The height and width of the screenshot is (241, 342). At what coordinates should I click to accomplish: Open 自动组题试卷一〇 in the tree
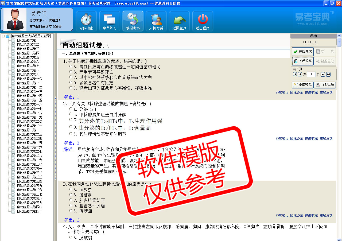[x=29, y=79]
